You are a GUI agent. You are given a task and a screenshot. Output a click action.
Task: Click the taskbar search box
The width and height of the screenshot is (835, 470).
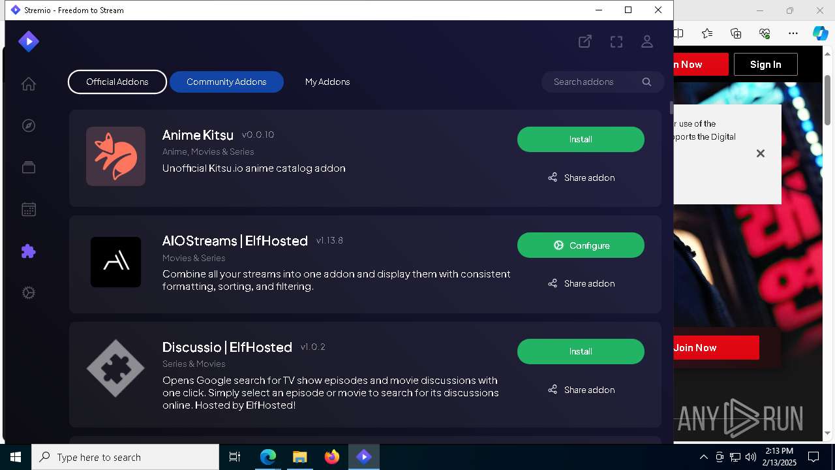(125, 457)
